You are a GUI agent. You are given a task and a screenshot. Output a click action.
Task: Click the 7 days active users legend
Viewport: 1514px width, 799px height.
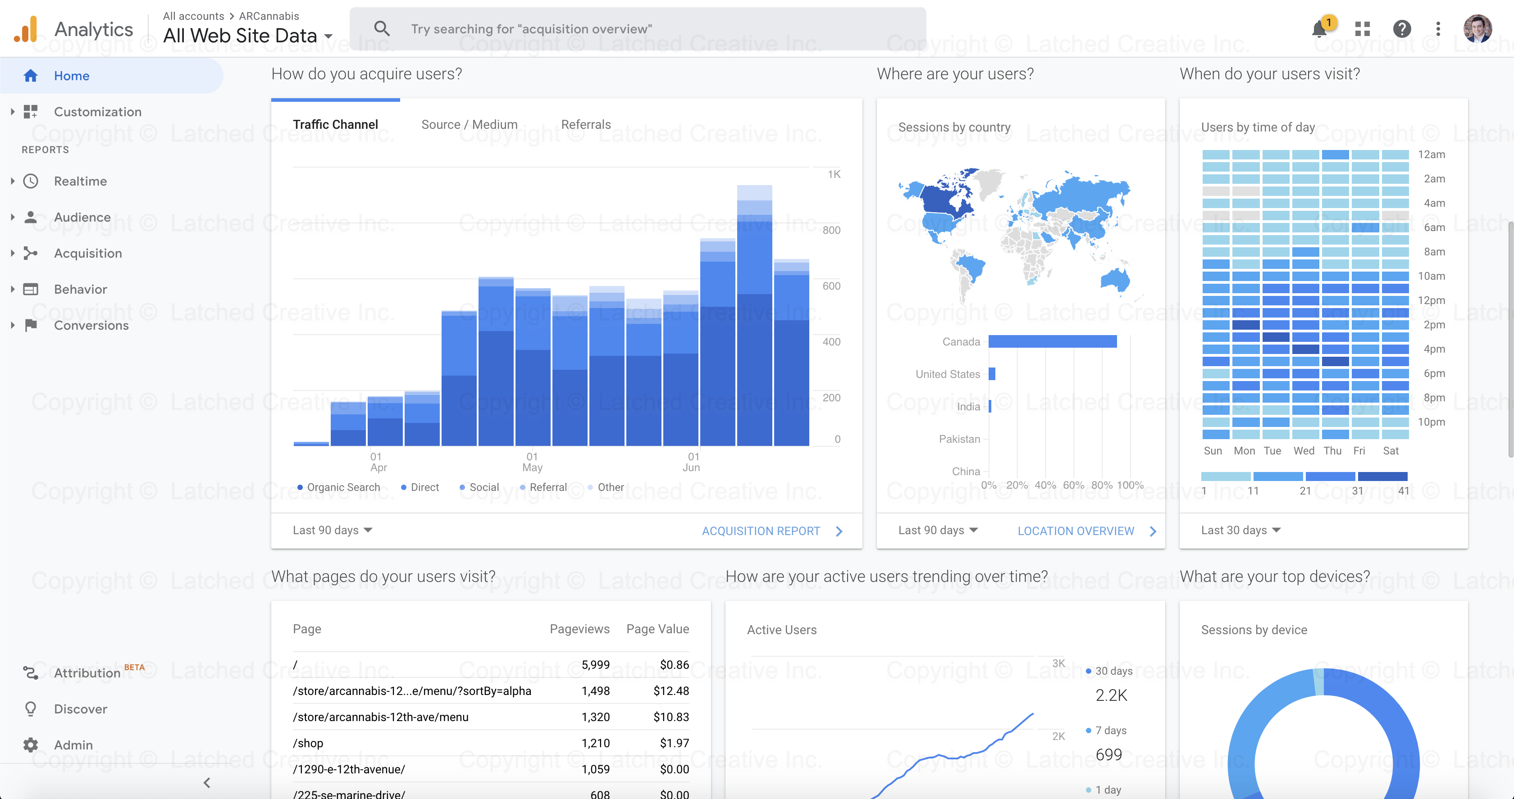click(1105, 730)
